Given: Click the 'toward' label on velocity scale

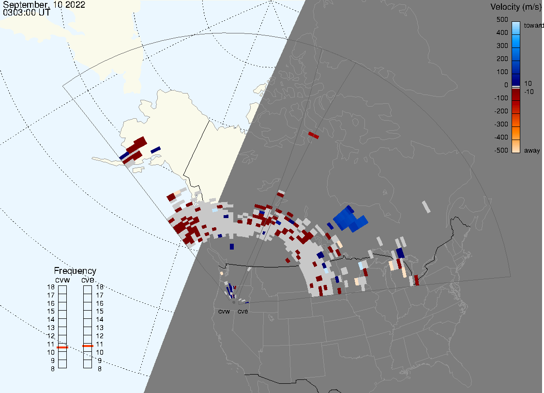Looking at the screenshot, I should (533, 25).
